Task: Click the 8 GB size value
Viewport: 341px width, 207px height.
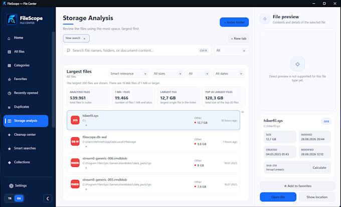Action: click(201, 165)
